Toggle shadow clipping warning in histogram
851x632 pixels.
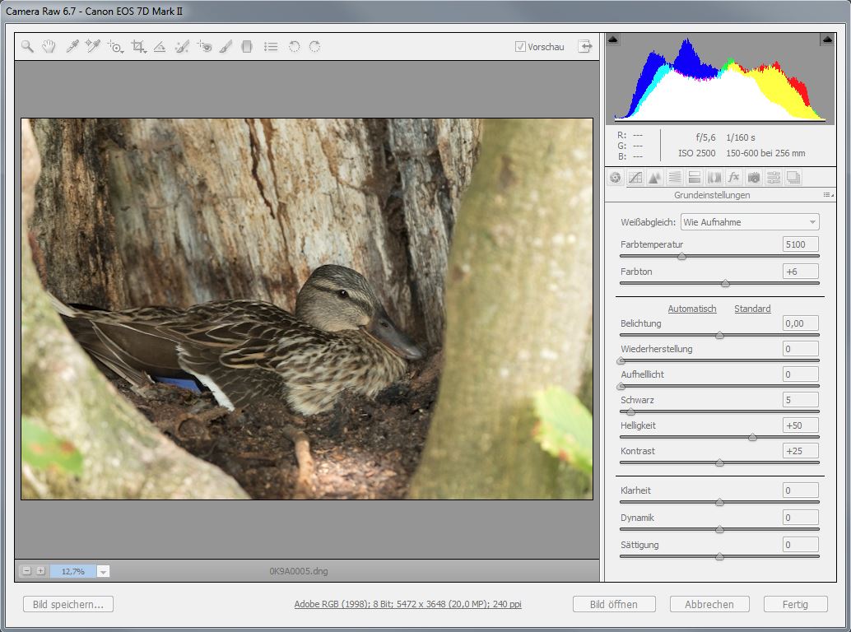coord(613,39)
